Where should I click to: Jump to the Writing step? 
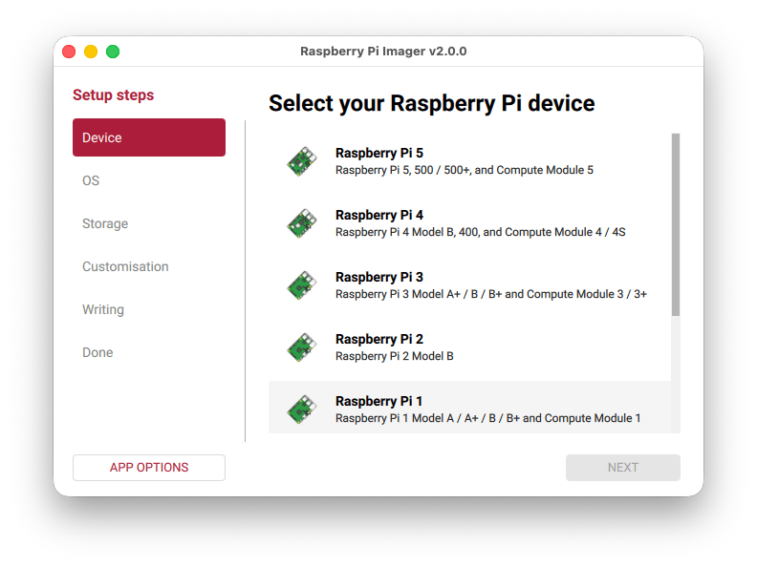[x=103, y=309]
